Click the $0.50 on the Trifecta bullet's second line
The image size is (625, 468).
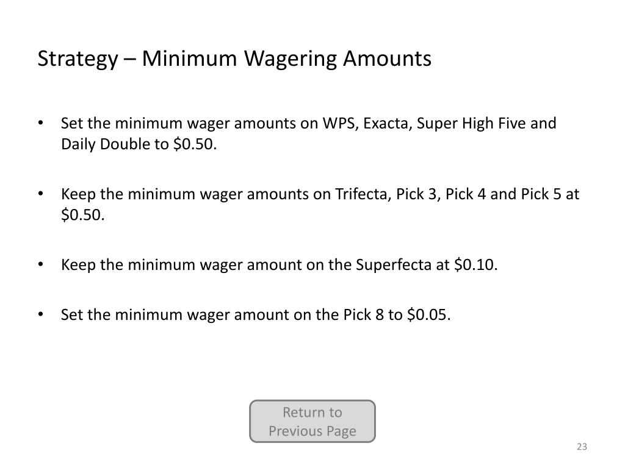(x=82, y=215)
